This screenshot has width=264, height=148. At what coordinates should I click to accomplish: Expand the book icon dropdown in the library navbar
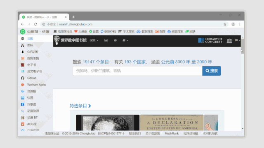(125, 40)
